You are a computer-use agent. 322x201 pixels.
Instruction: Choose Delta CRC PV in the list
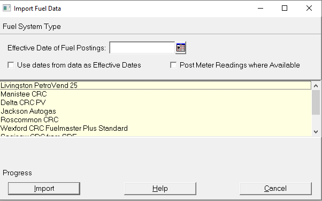click(x=156, y=102)
